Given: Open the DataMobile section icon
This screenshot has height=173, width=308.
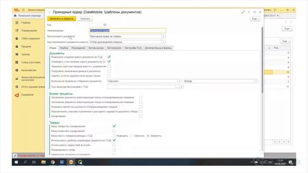Looking at the screenshot, I should click(17, 95).
